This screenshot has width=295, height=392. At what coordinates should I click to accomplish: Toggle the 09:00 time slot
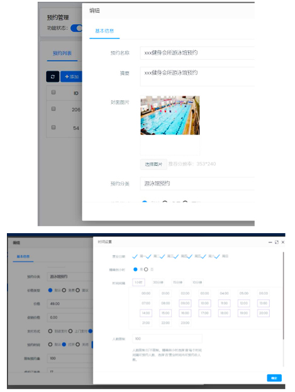pyautogui.click(x=185, y=303)
